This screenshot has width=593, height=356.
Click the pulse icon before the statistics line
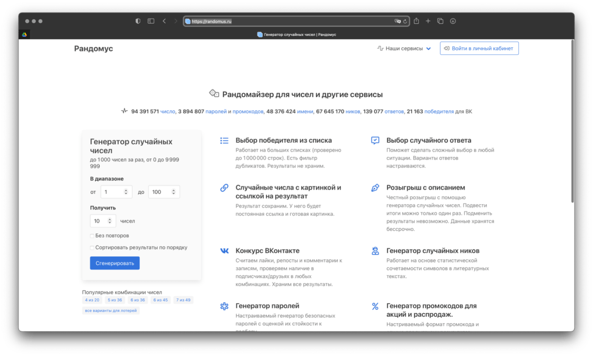pos(124,111)
